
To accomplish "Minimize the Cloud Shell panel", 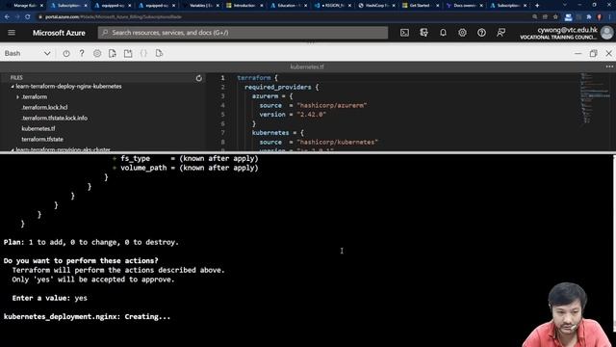I will 577,53.
